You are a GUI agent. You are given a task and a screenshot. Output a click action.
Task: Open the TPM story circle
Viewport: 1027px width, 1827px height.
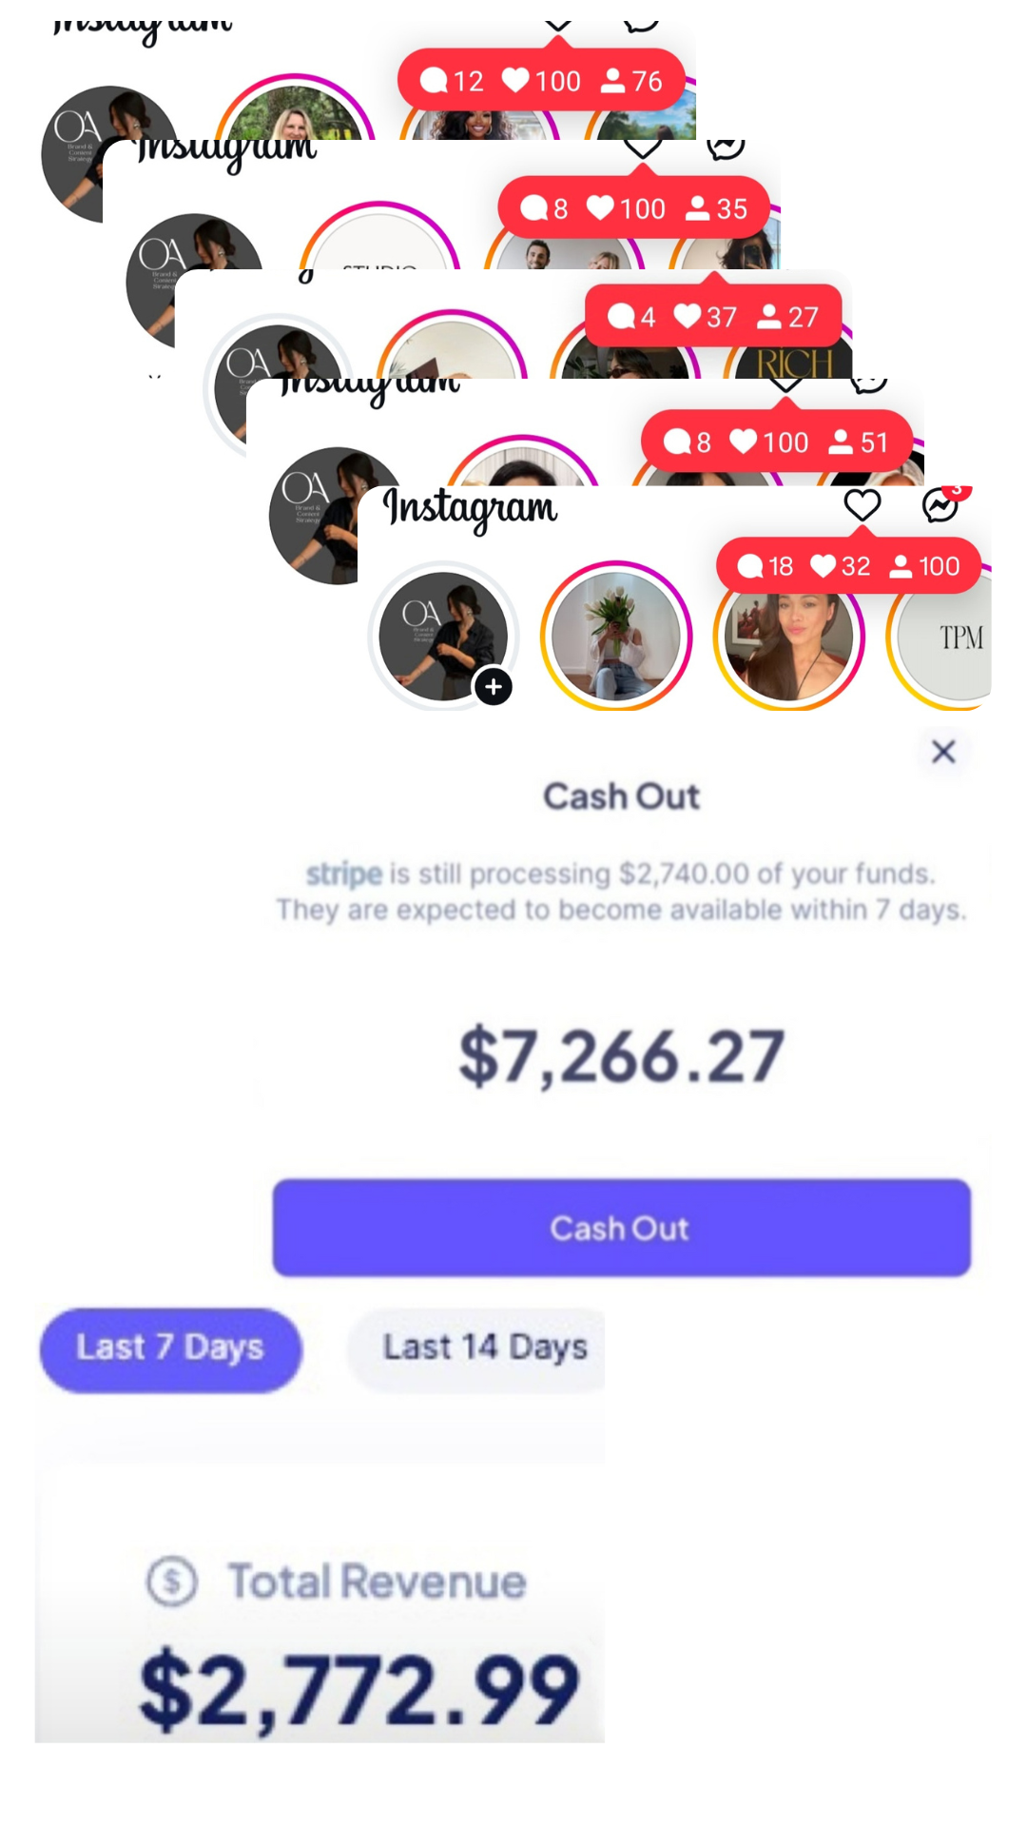(941, 638)
